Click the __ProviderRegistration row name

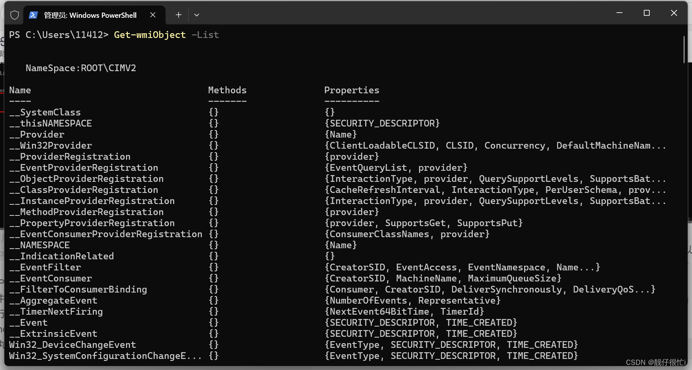70,157
